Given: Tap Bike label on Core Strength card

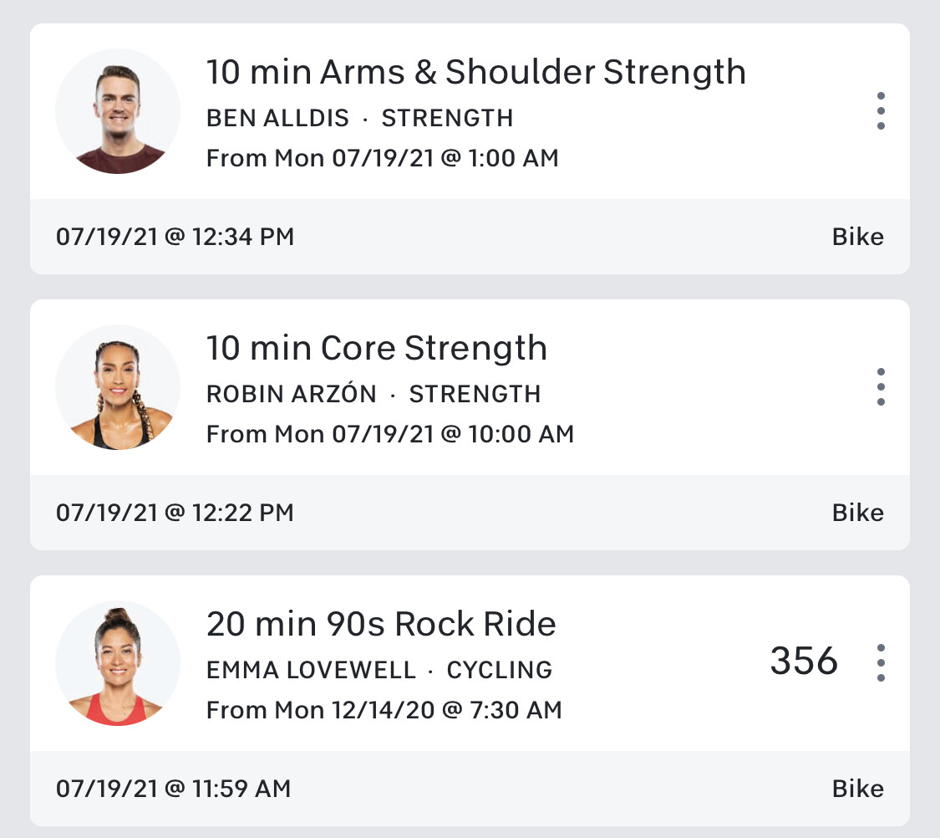Looking at the screenshot, I should point(857,513).
